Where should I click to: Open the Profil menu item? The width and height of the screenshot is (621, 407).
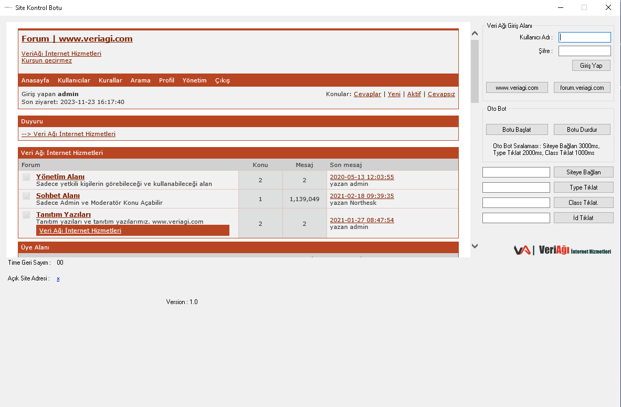click(167, 80)
